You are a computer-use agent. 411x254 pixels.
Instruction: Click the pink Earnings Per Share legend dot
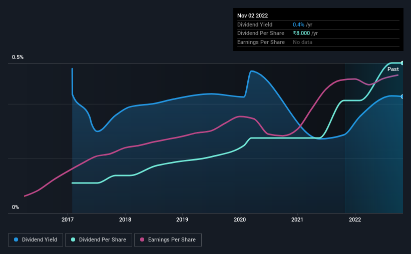[x=142, y=239]
